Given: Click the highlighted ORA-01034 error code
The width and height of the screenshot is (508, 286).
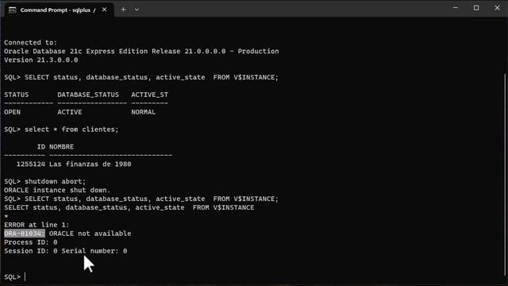Looking at the screenshot, I should point(25,234).
